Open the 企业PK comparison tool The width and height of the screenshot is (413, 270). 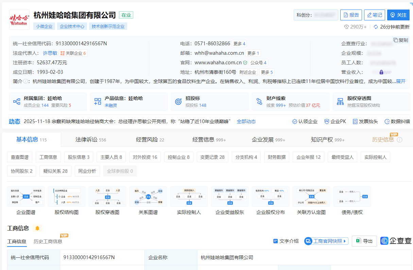335,121
